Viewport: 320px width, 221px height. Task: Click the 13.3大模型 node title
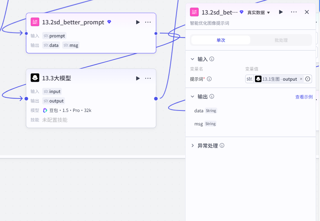pyautogui.click(x=57, y=78)
